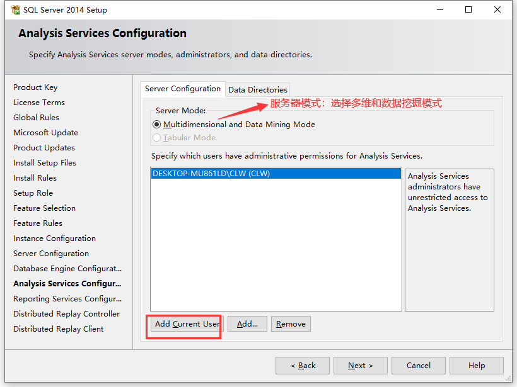Open the Data Directories tab

[257, 90]
